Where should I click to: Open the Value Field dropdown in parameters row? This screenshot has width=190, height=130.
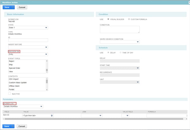coord(125,115)
